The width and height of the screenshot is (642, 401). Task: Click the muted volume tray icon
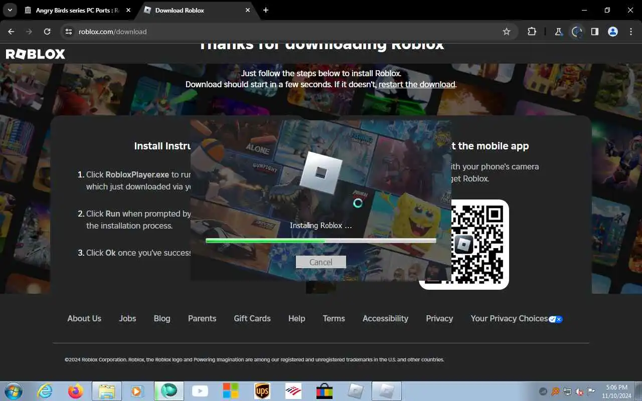[579, 391]
